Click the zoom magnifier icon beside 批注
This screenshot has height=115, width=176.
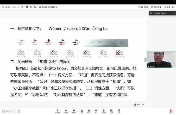coord(143,105)
